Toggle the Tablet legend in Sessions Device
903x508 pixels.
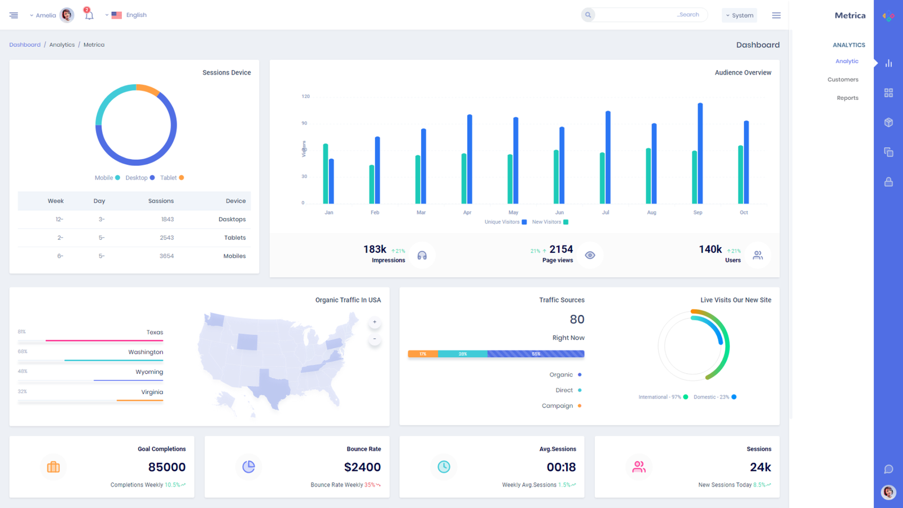[x=172, y=178]
